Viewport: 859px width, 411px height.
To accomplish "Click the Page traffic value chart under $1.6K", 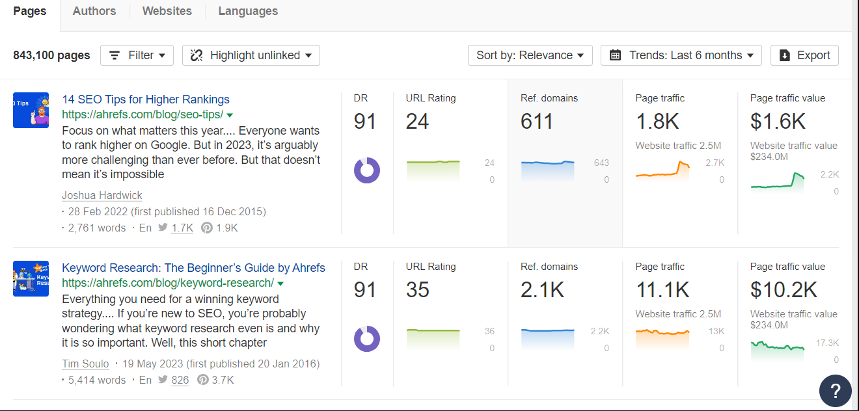I will [x=778, y=181].
